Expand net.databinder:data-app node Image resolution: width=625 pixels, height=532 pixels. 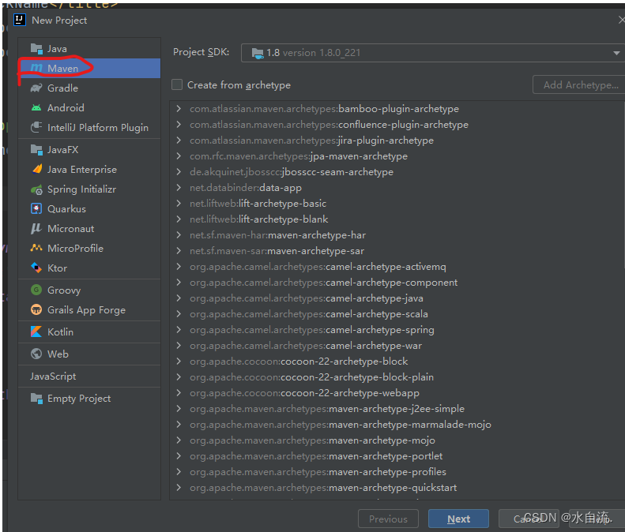(179, 188)
